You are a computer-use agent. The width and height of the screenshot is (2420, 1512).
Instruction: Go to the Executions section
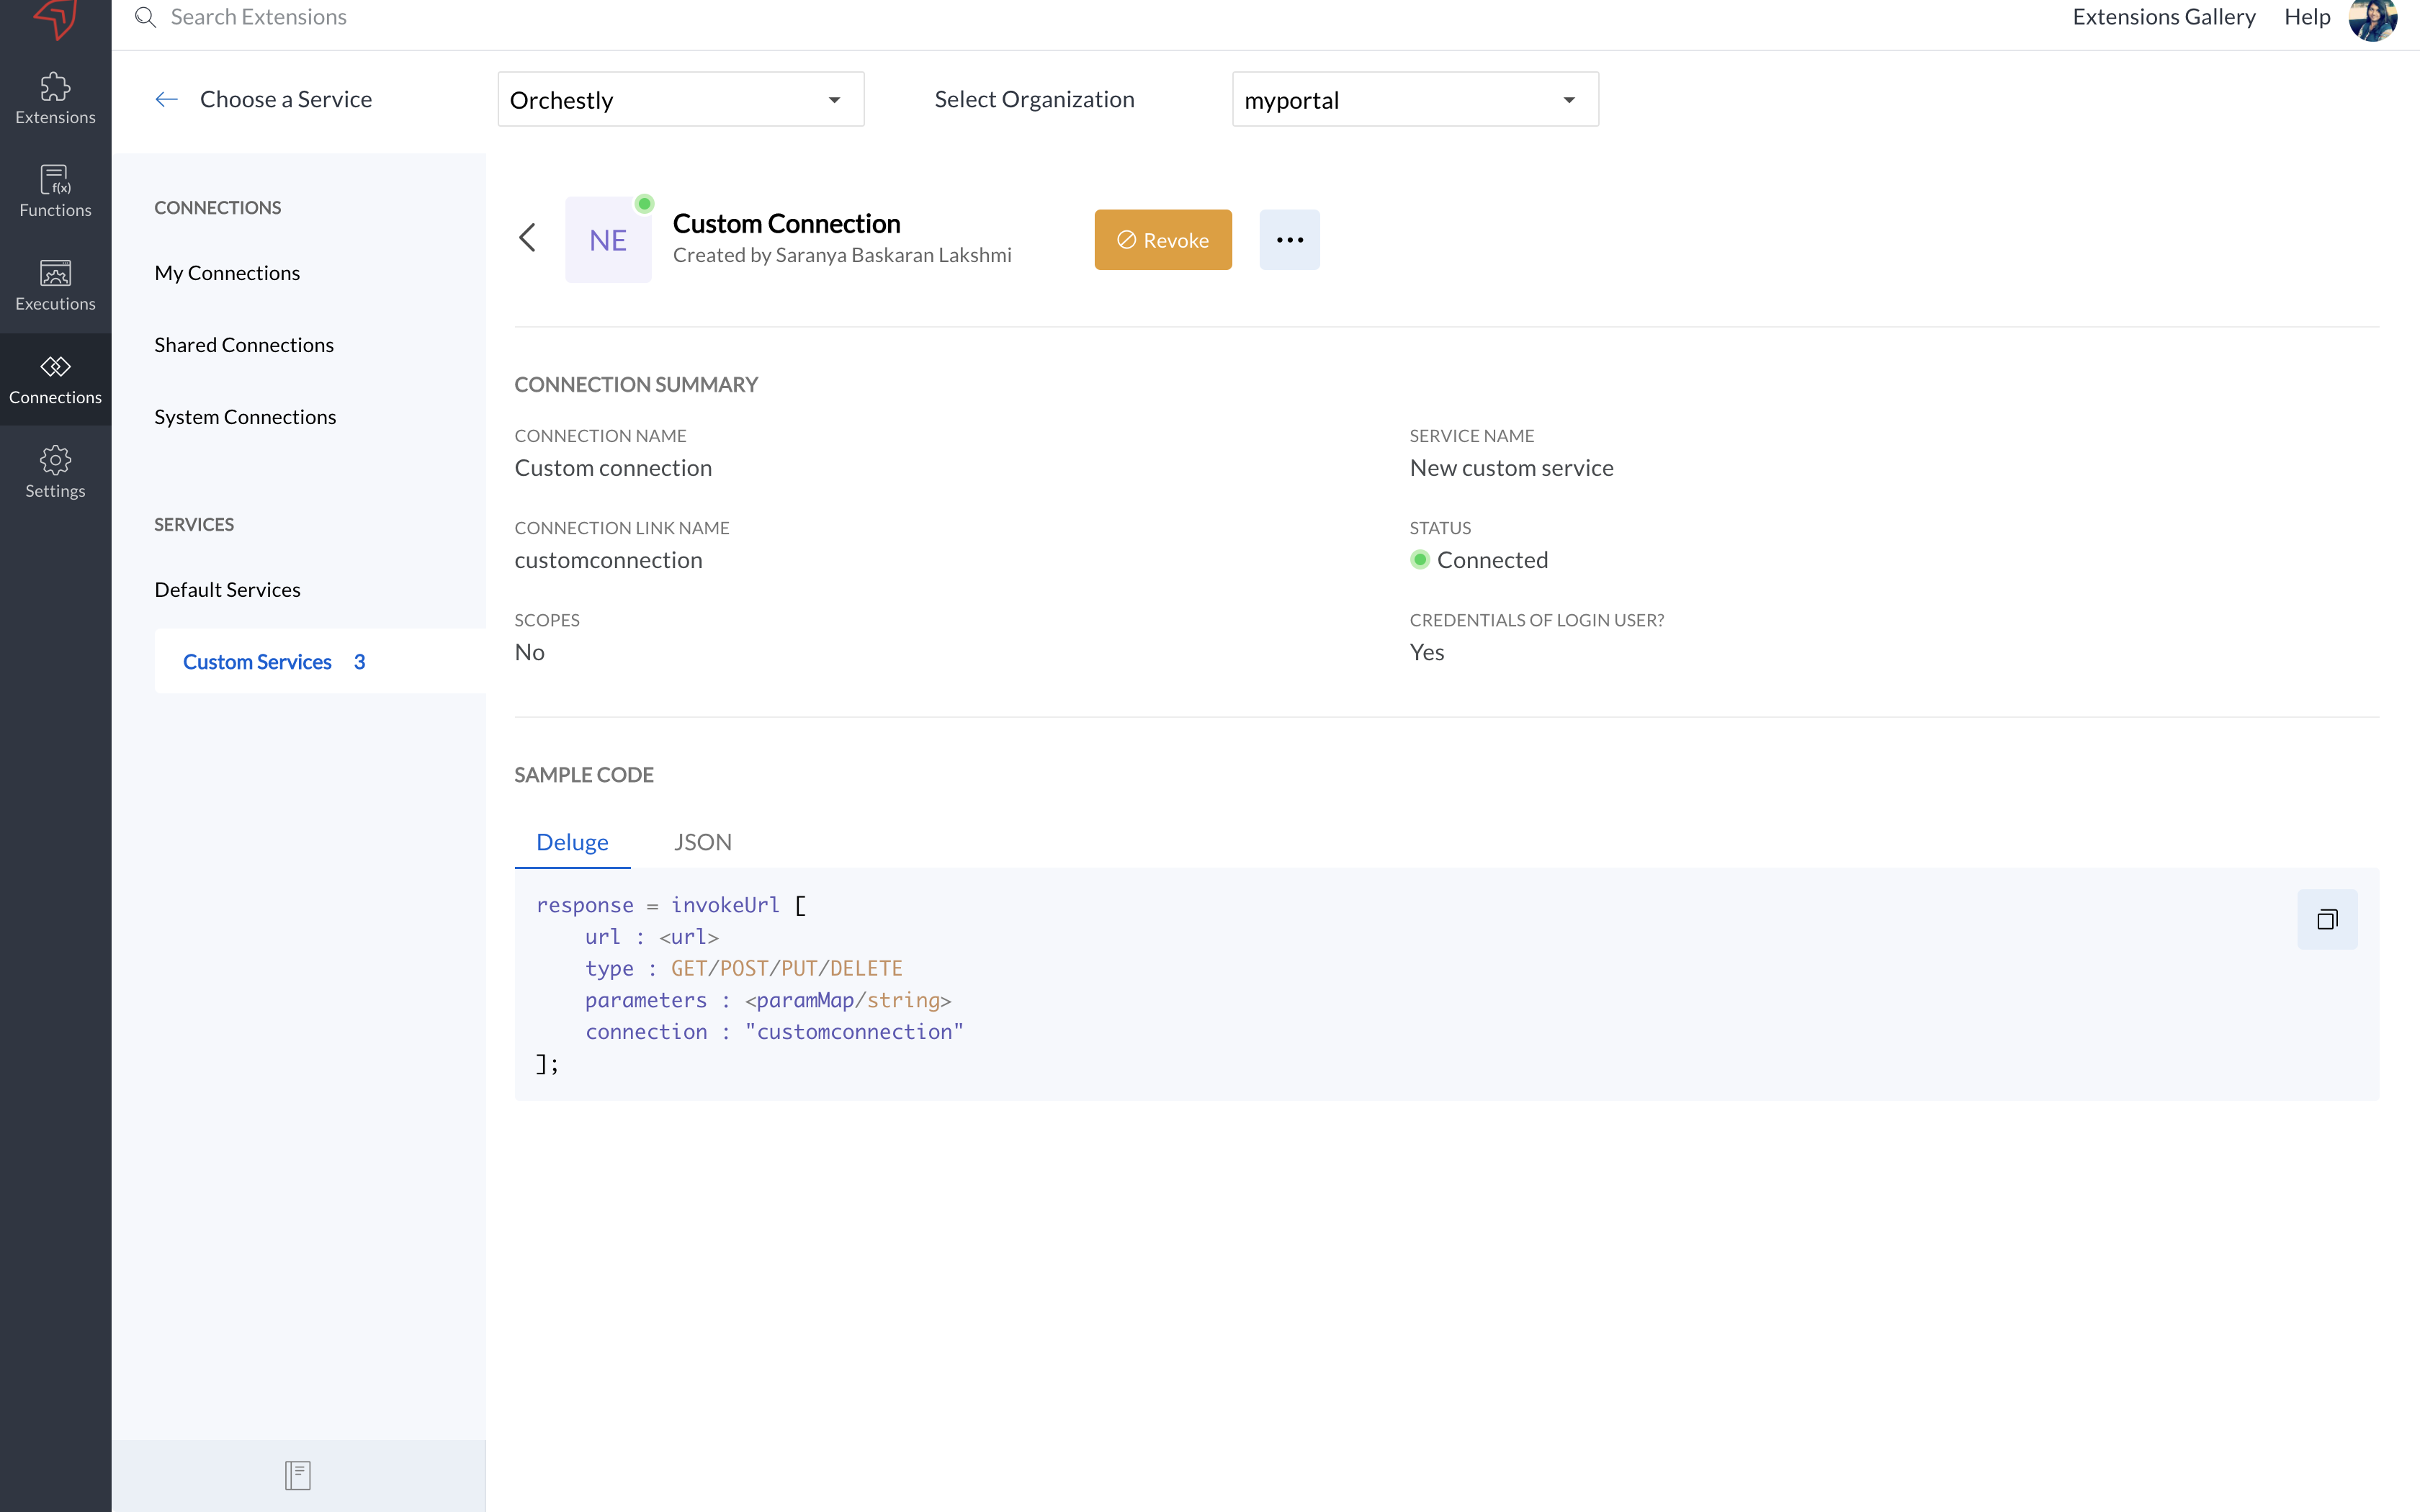[x=55, y=285]
